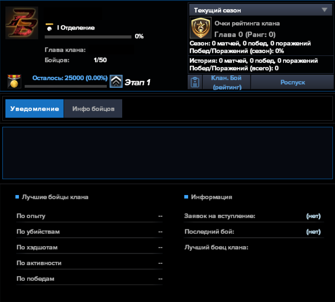
Task: Click (нет) next to Заявок на вступление
Action: pos(313,216)
